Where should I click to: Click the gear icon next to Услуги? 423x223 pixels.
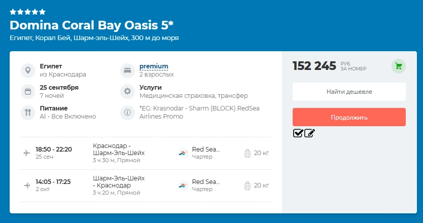click(x=127, y=91)
